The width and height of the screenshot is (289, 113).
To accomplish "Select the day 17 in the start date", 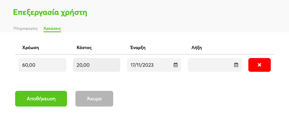I will [x=133, y=65].
